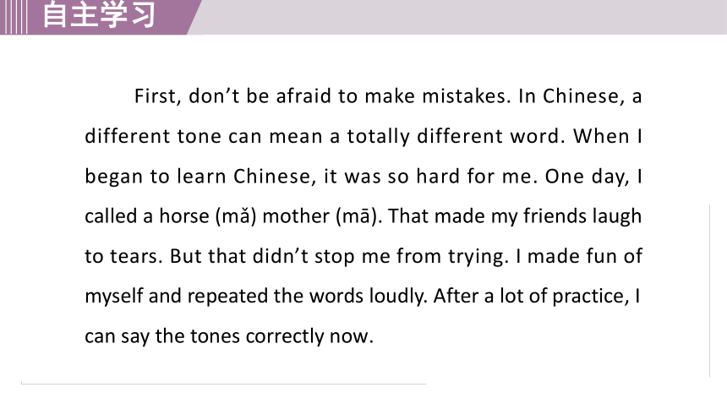The height and width of the screenshot is (409, 727).
Task: Click the word "First" starting the paragraph
Action: [155, 96]
